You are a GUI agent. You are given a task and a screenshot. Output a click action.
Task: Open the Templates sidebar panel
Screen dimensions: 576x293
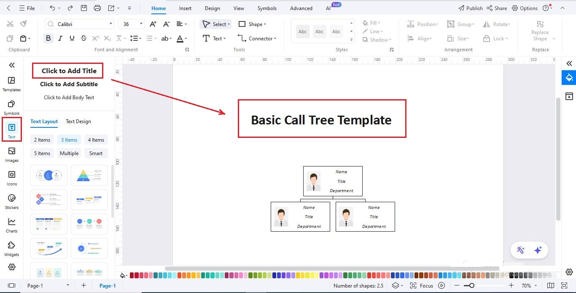point(12,84)
